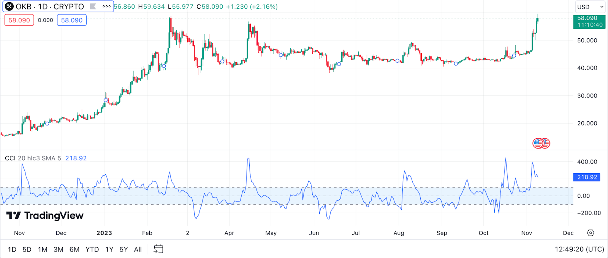
Task: Click the US flag economic event marker
Action: pos(538,143)
